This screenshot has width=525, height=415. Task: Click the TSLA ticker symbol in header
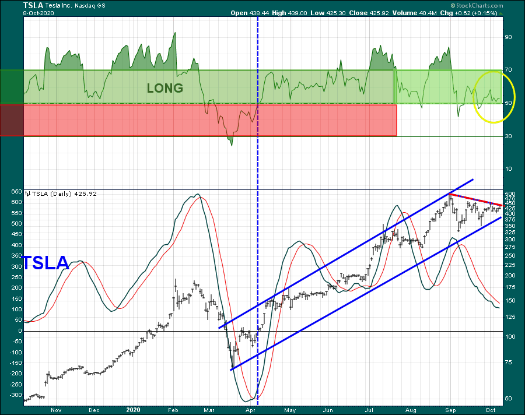tap(34, 5)
